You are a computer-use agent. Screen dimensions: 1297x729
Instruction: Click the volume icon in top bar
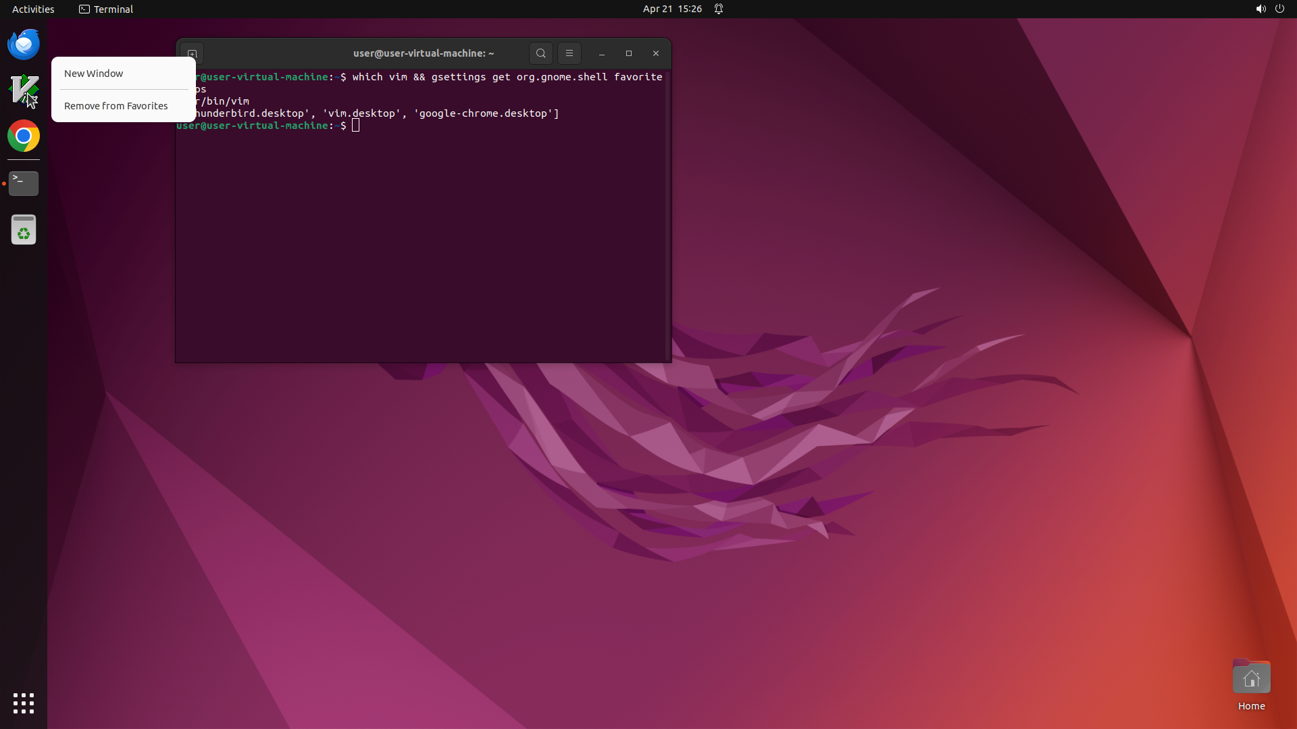pos(1261,9)
